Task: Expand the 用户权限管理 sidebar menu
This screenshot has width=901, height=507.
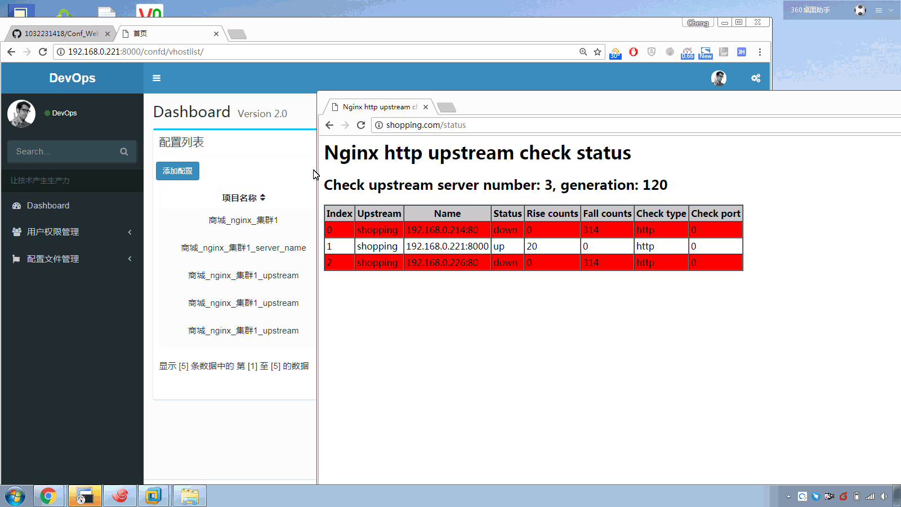Action: [72, 232]
